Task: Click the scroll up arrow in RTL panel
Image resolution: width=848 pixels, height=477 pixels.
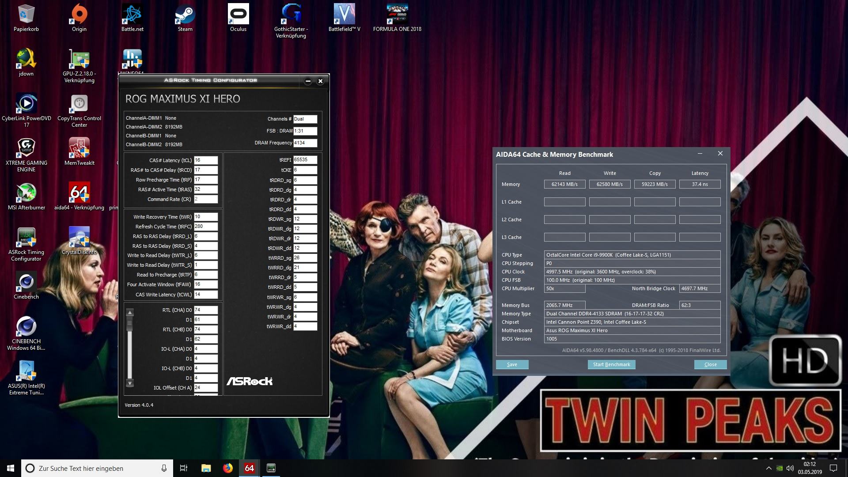Action: click(x=130, y=313)
